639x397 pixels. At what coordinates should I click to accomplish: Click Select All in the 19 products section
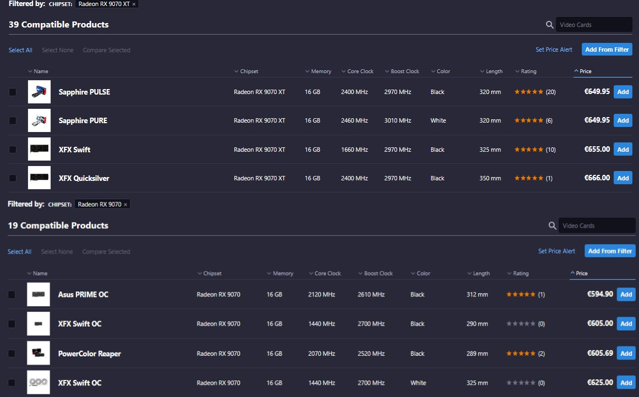click(x=20, y=252)
